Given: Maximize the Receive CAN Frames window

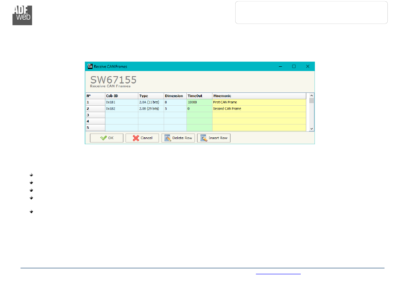Looking at the screenshot, I should (x=294, y=66).
